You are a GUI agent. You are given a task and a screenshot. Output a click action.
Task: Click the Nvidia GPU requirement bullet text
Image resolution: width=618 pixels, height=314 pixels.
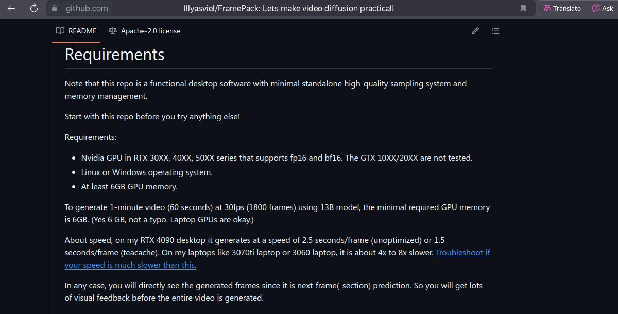[276, 158]
